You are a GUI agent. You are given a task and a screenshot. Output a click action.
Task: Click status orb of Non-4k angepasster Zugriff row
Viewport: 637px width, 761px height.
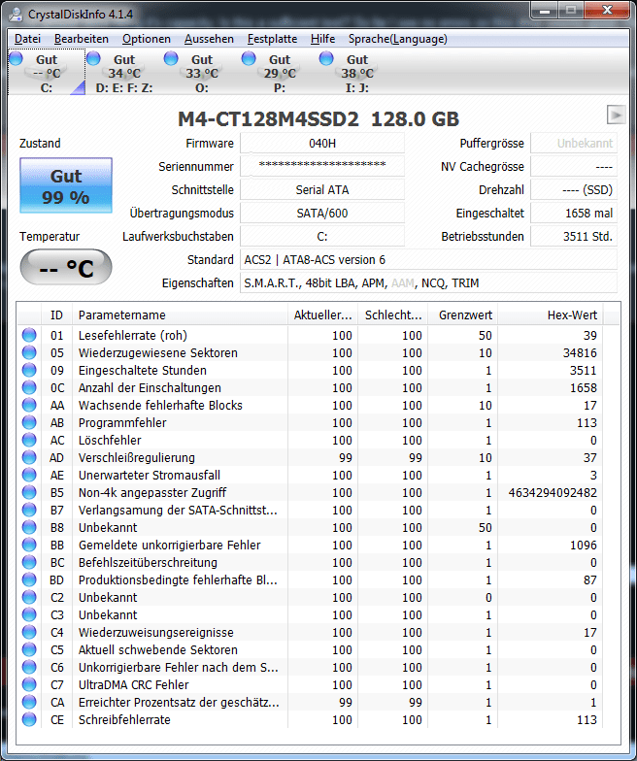tap(29, 492)
